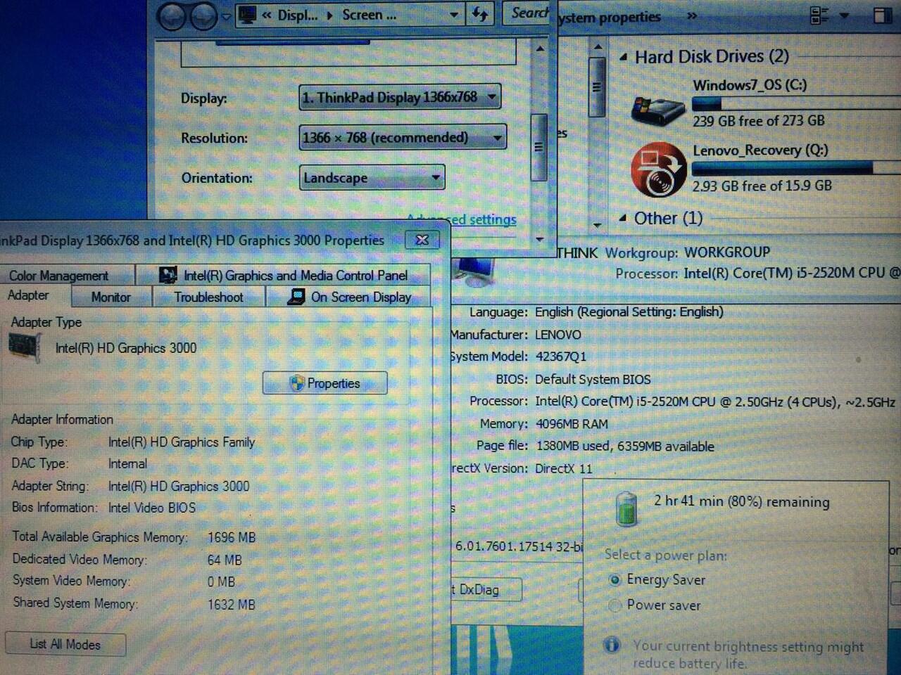This screenshot has height=675, width=901.
Task: Click computer icon in system details pane
Action: (474, 270)
